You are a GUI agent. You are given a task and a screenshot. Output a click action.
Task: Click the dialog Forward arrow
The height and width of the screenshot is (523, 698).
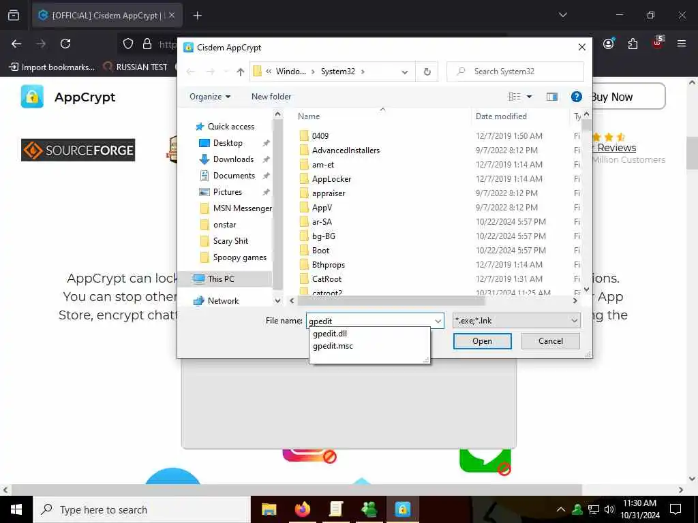tap(210, 72)
